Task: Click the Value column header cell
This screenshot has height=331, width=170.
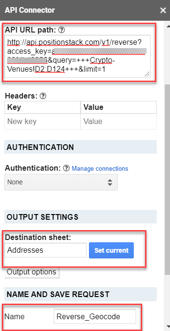Action: [119, 107]
